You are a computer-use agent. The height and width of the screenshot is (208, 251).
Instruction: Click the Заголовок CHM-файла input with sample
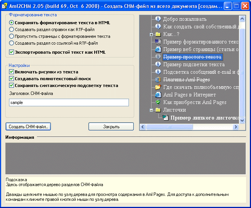69,102
